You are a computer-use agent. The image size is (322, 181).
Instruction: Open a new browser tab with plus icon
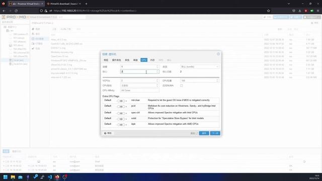[86, 4]
